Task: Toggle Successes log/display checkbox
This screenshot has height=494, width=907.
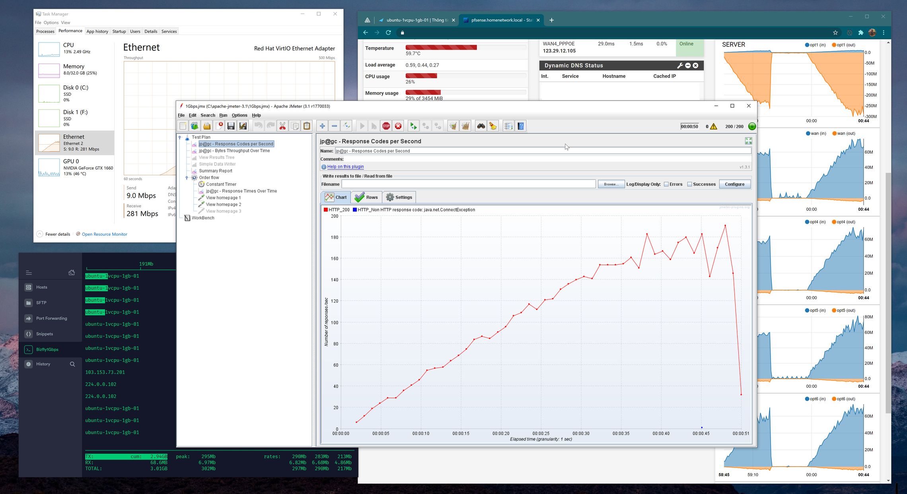Action: pyautogui.click(x=689, y=184)
